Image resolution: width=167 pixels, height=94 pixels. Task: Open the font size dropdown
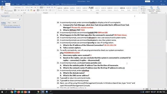tap(25, 8)
